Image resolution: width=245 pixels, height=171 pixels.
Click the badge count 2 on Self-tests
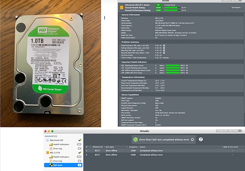pyautogui.click(x=80, y=165)
